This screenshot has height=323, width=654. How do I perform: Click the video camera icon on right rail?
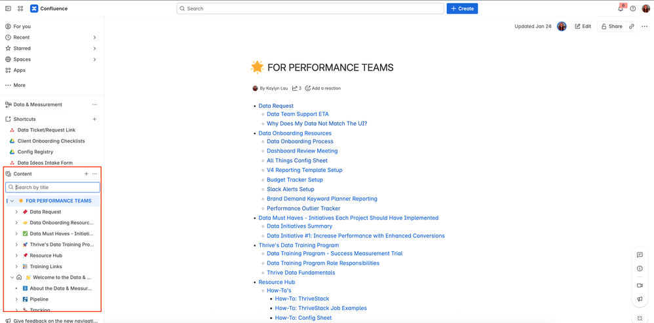click(640, 286)
